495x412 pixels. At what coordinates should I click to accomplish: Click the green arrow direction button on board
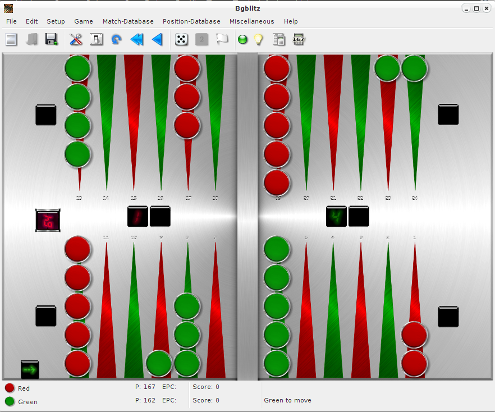[x=30, y=369]
